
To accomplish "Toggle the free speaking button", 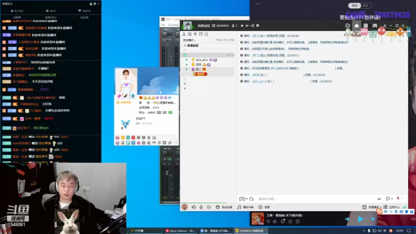I will (x=224, y=207).
